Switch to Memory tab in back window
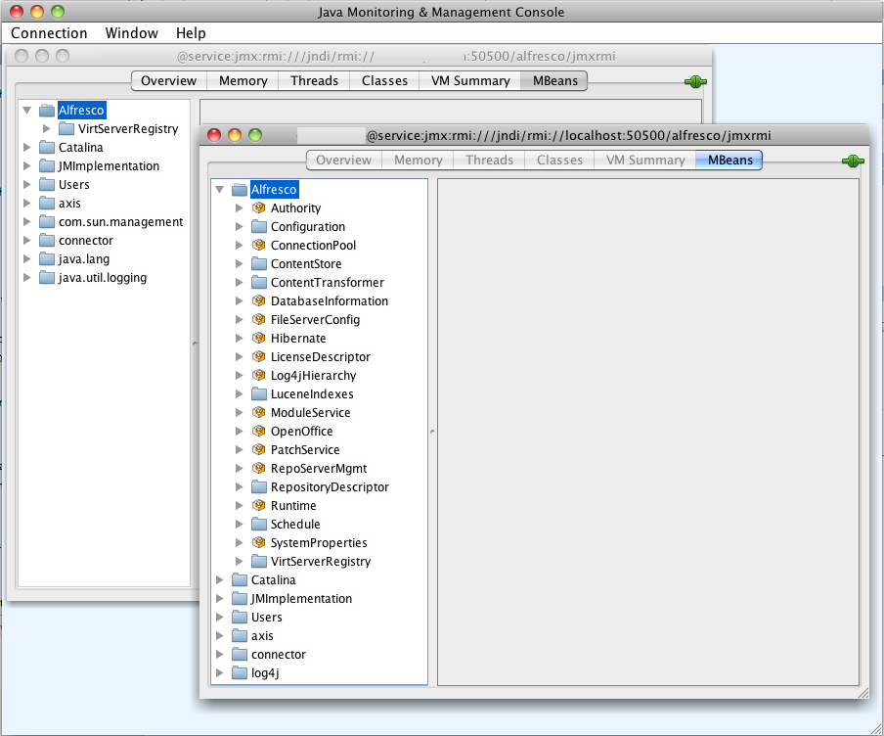Screen dimensions: 884x736 [x=243, y=81]
